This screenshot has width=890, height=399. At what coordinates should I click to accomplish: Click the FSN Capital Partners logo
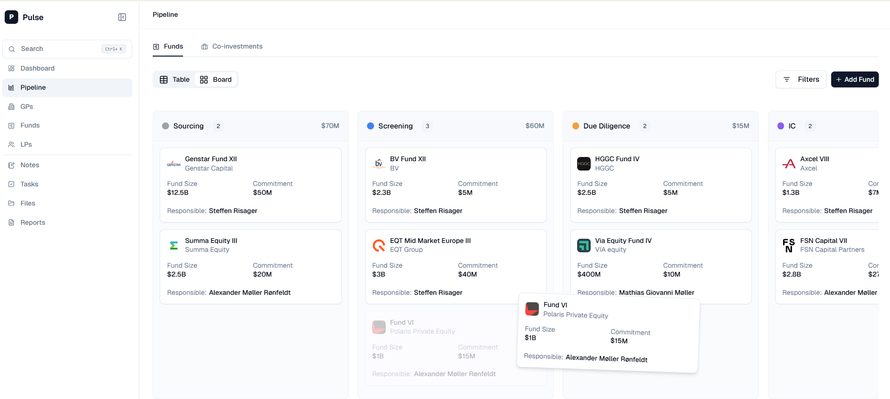(x=789, y=245)
